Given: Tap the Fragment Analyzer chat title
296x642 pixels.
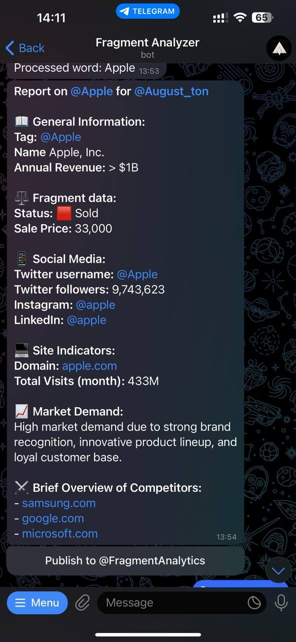Looking at the screenshot, I should point(147,43).
